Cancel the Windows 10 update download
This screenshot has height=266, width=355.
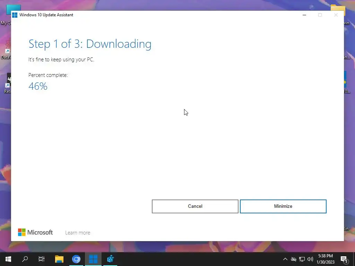point(195,206)
